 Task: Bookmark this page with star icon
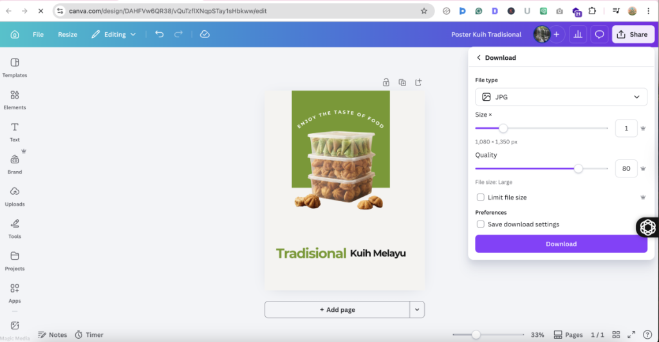(x=423, y=11)
